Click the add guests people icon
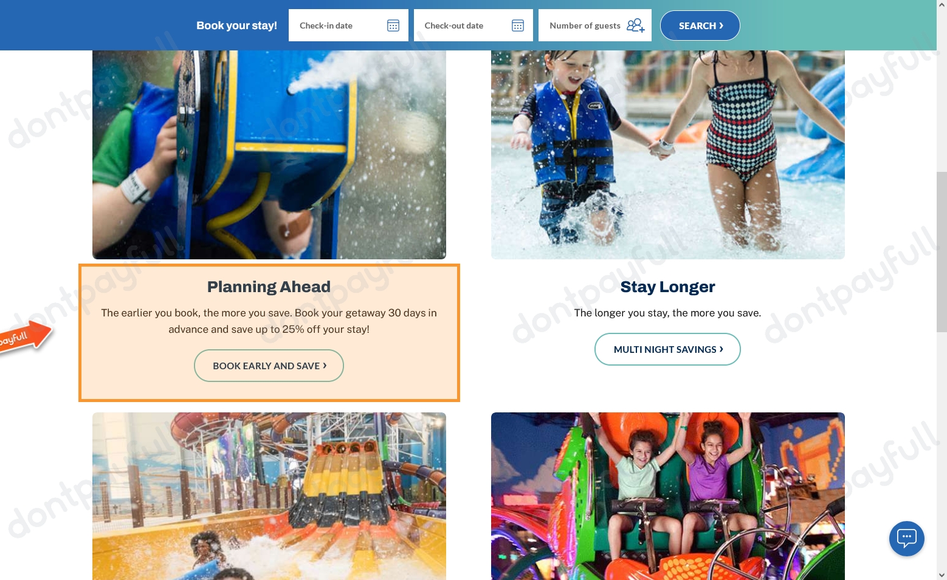The image size is (947, 580). coord(635,26)
